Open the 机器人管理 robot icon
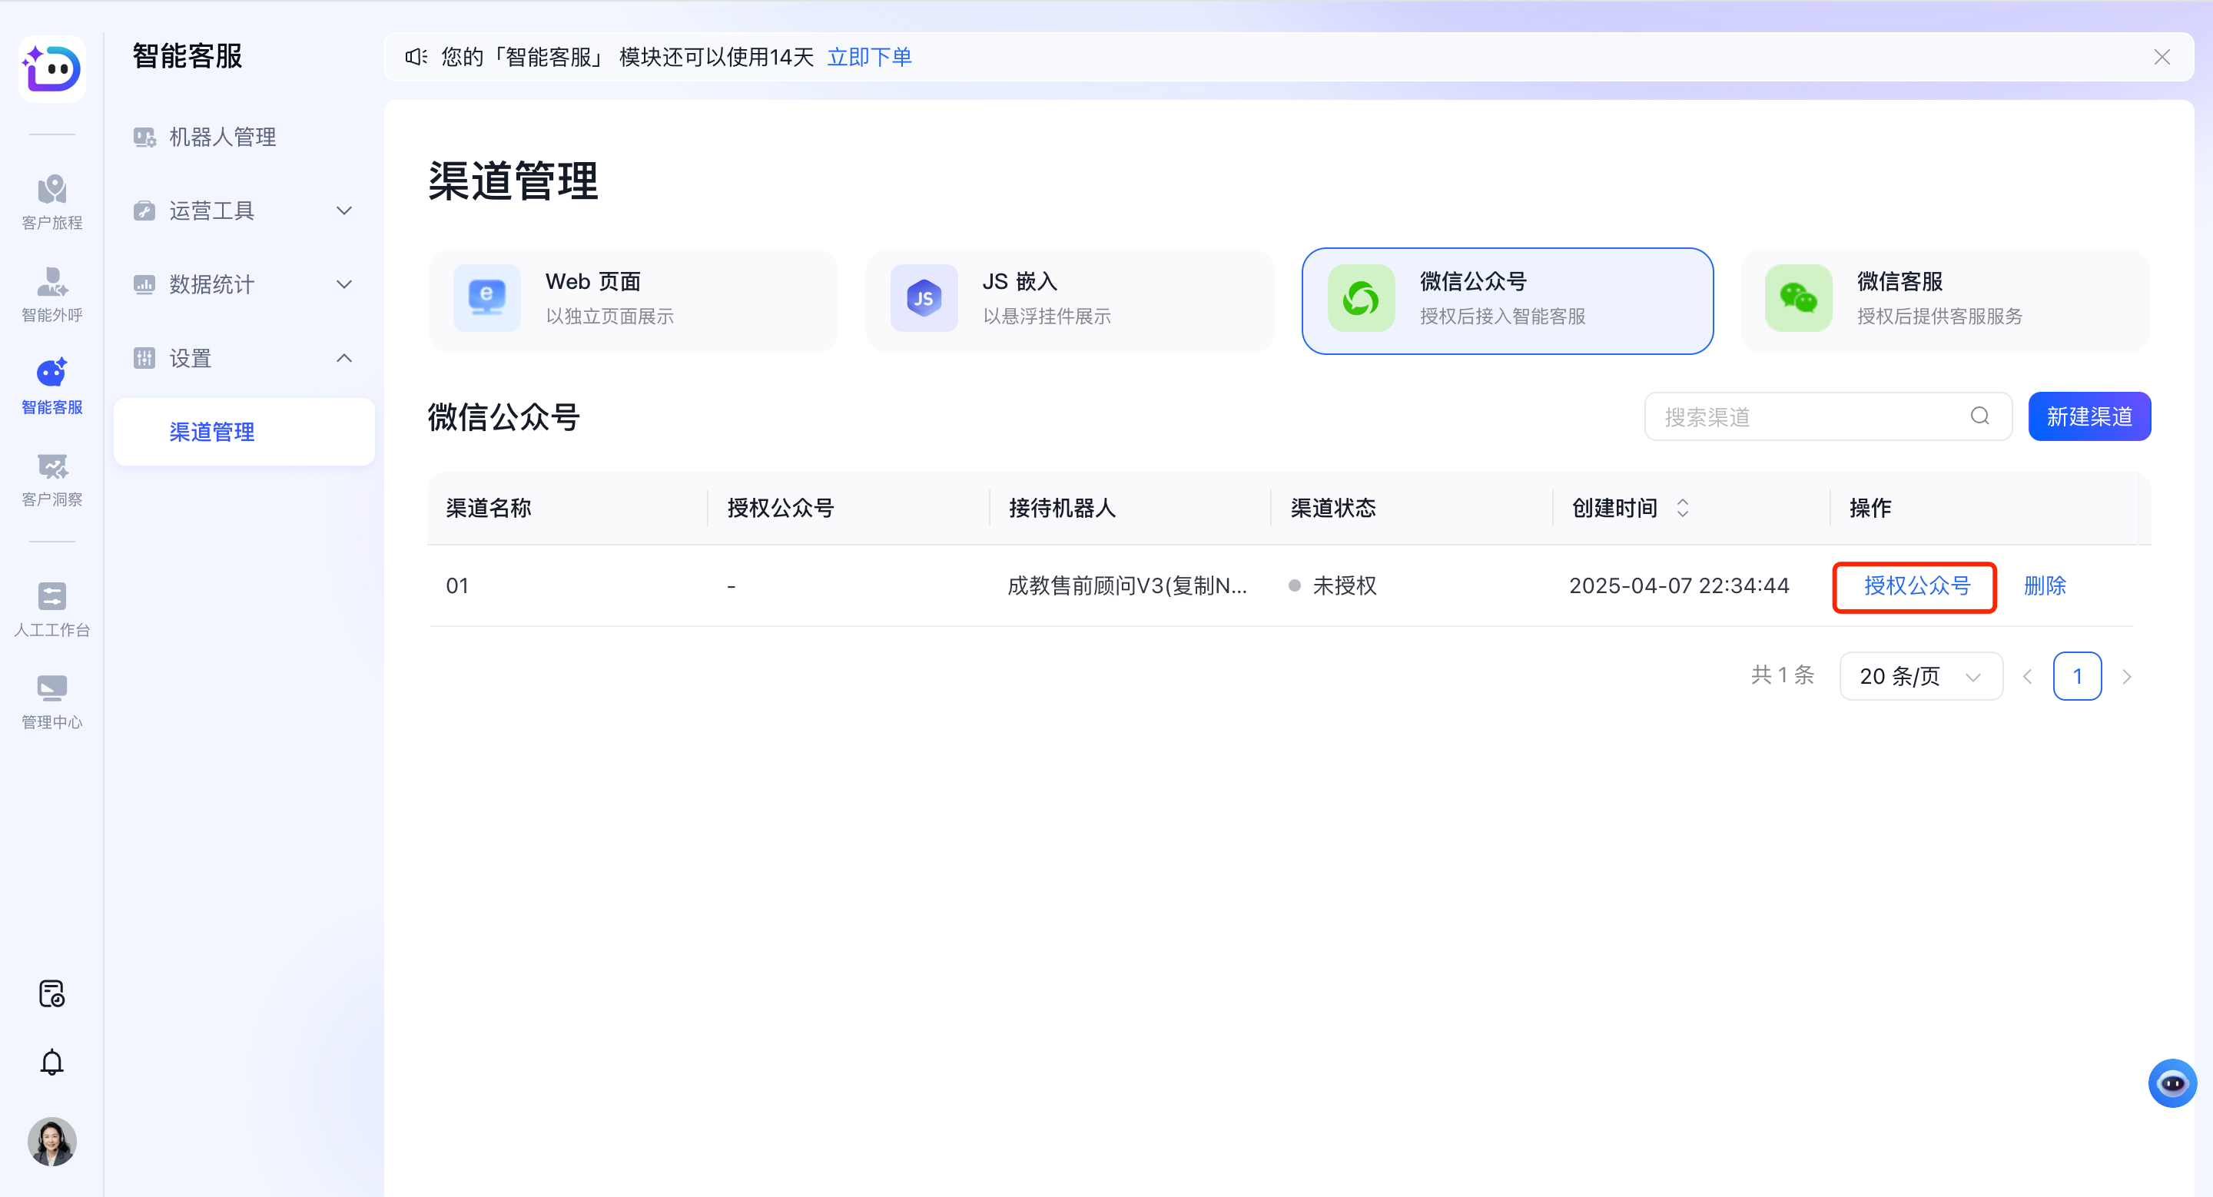The image size is (2213, 1197). 221,137
